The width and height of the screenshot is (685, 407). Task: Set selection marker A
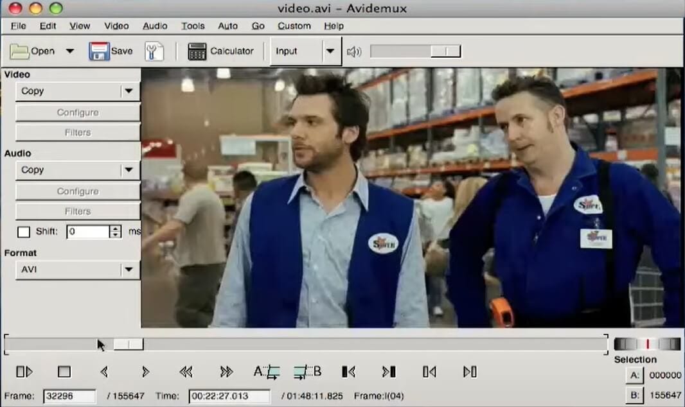click(x=267, y=372)
